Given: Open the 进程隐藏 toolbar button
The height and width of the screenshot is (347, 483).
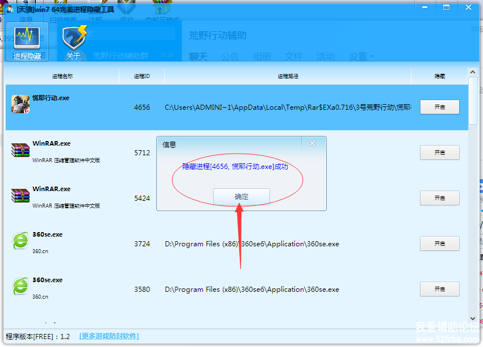Looking at the screenshot, I should click(x=27, y=42).
